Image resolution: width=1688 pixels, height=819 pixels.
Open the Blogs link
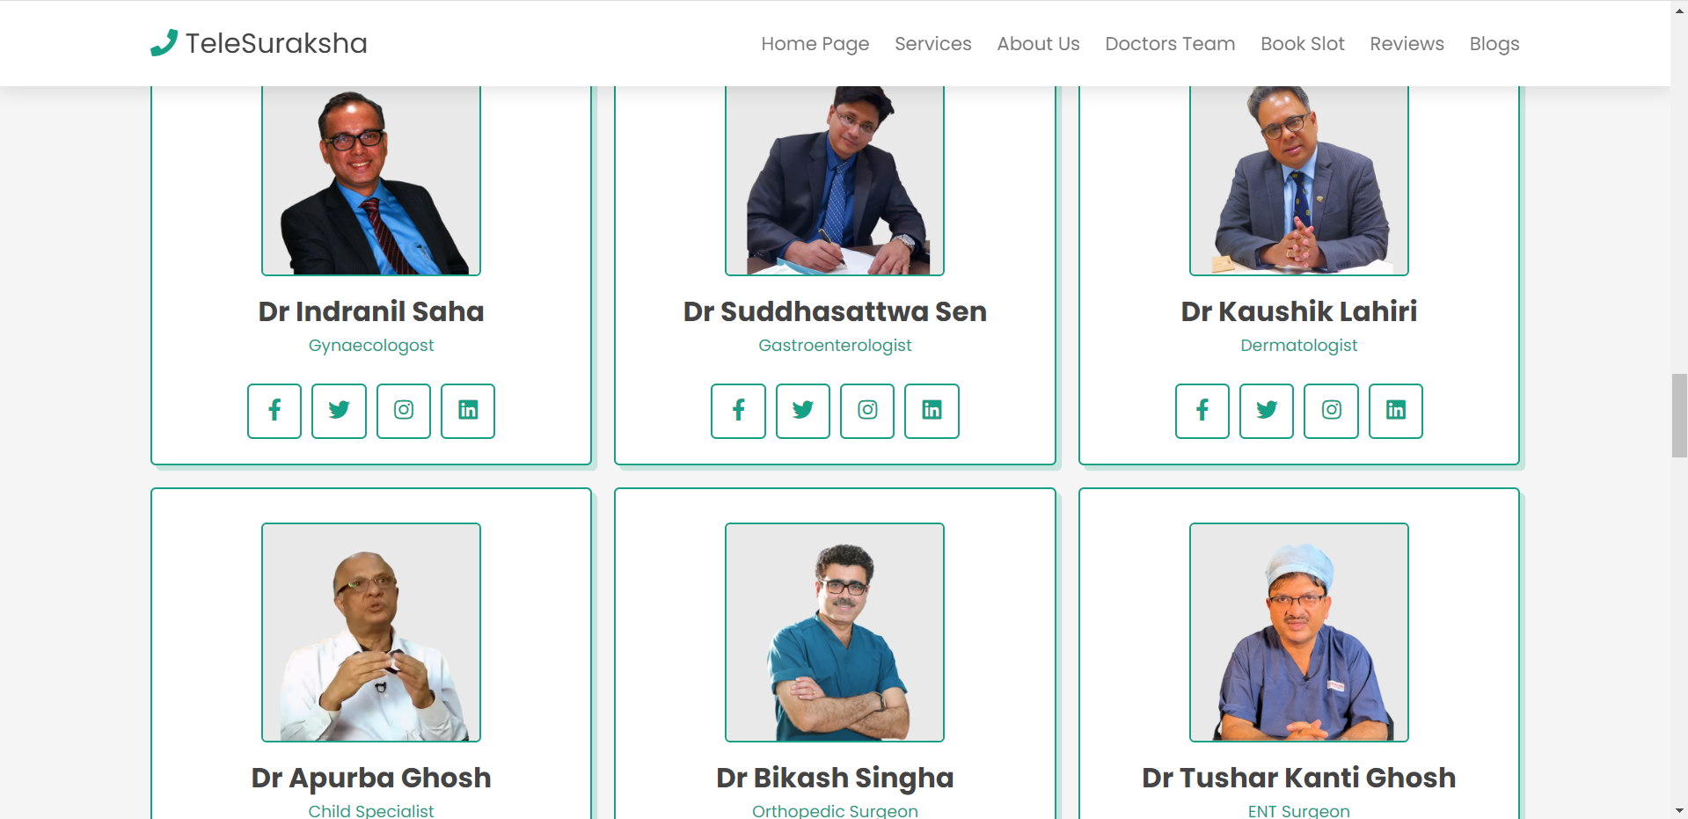click(x=1494, y=44)
